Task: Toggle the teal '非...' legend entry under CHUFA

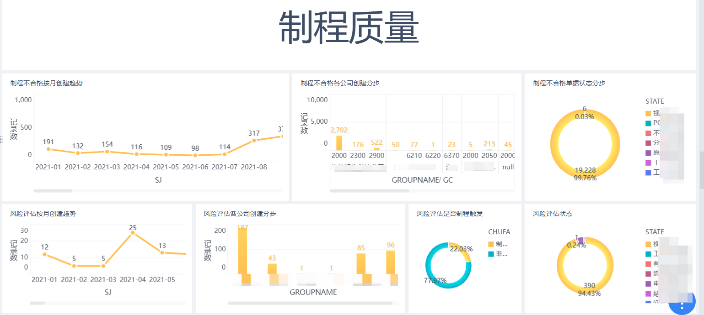Action: pyautogui.click(x=498, y=254)
